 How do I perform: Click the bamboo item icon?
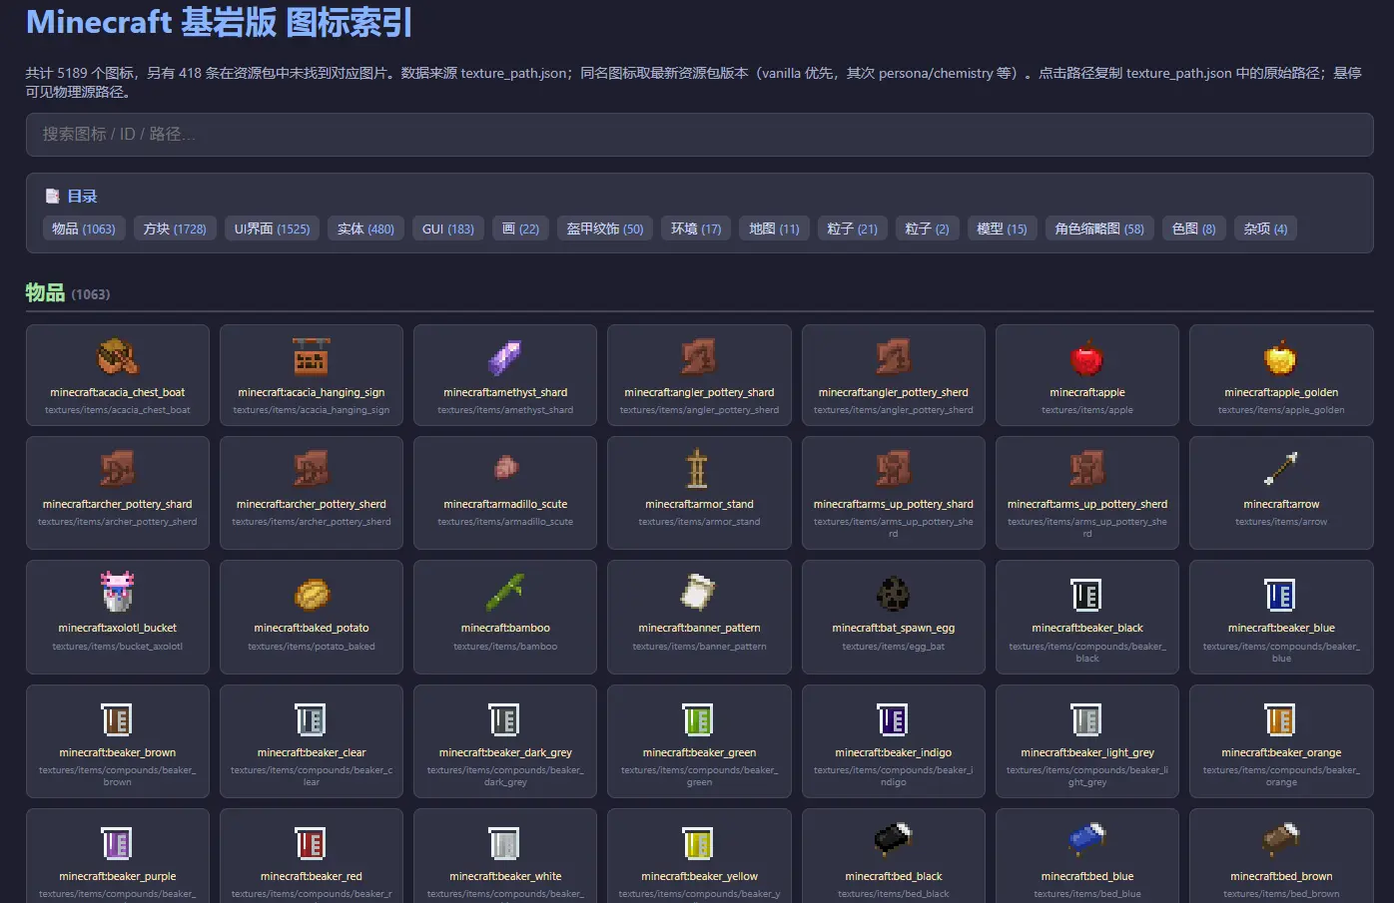coord(504,592)
